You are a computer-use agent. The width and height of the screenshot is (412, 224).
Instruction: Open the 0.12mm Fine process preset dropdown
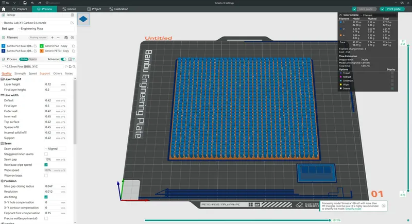tap(33, 67)
